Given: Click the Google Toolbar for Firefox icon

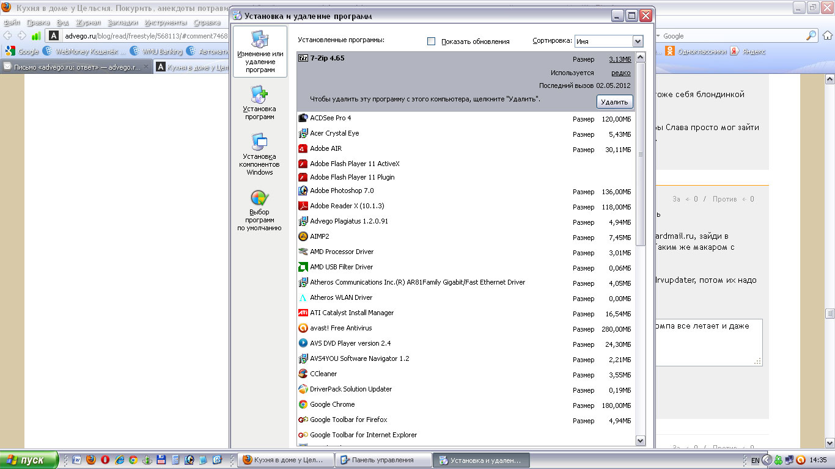Looking at the screenshot, I should tap(303, 420).
